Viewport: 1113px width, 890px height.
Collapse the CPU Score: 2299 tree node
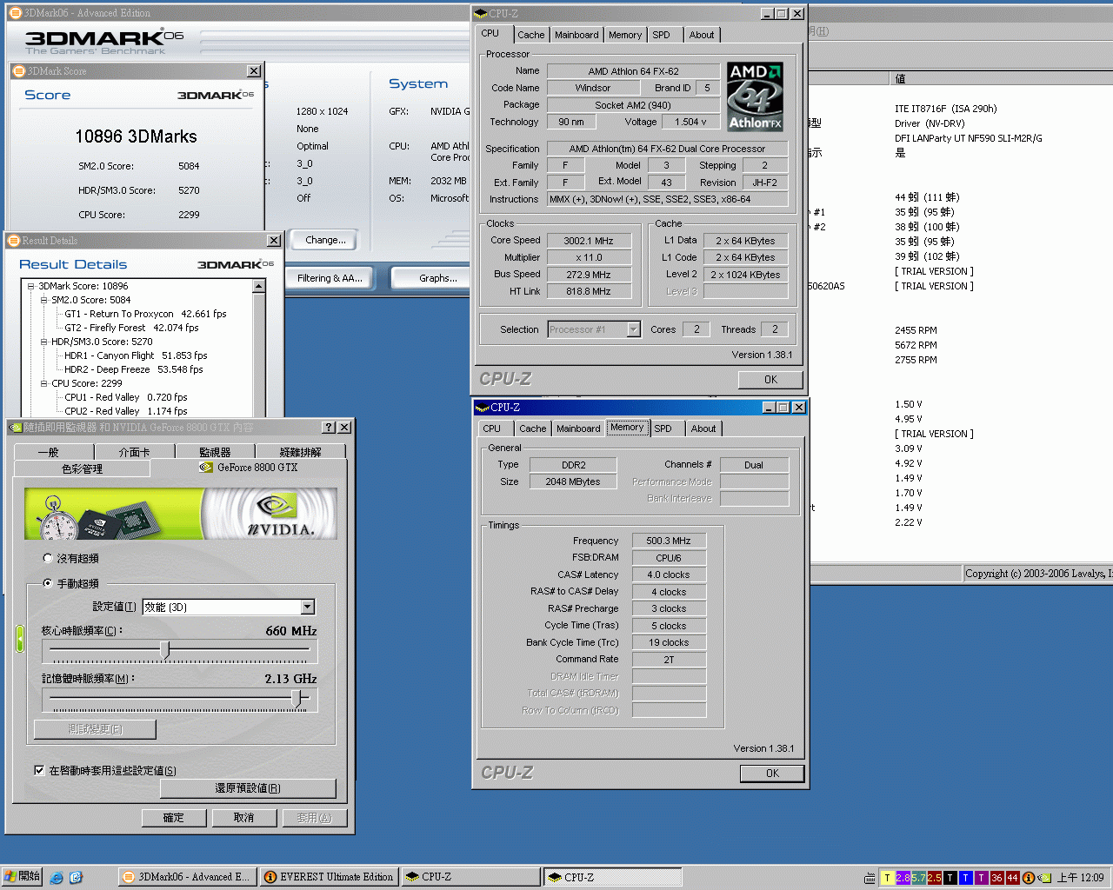click(x=44, y=383)
